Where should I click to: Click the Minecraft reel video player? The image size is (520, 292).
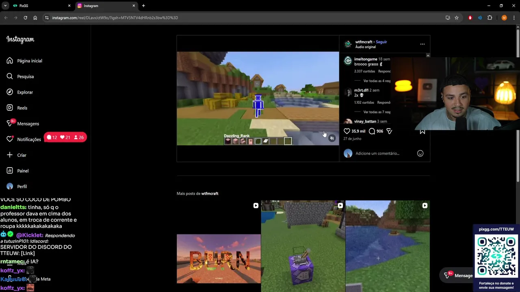(x=258, y=99)
